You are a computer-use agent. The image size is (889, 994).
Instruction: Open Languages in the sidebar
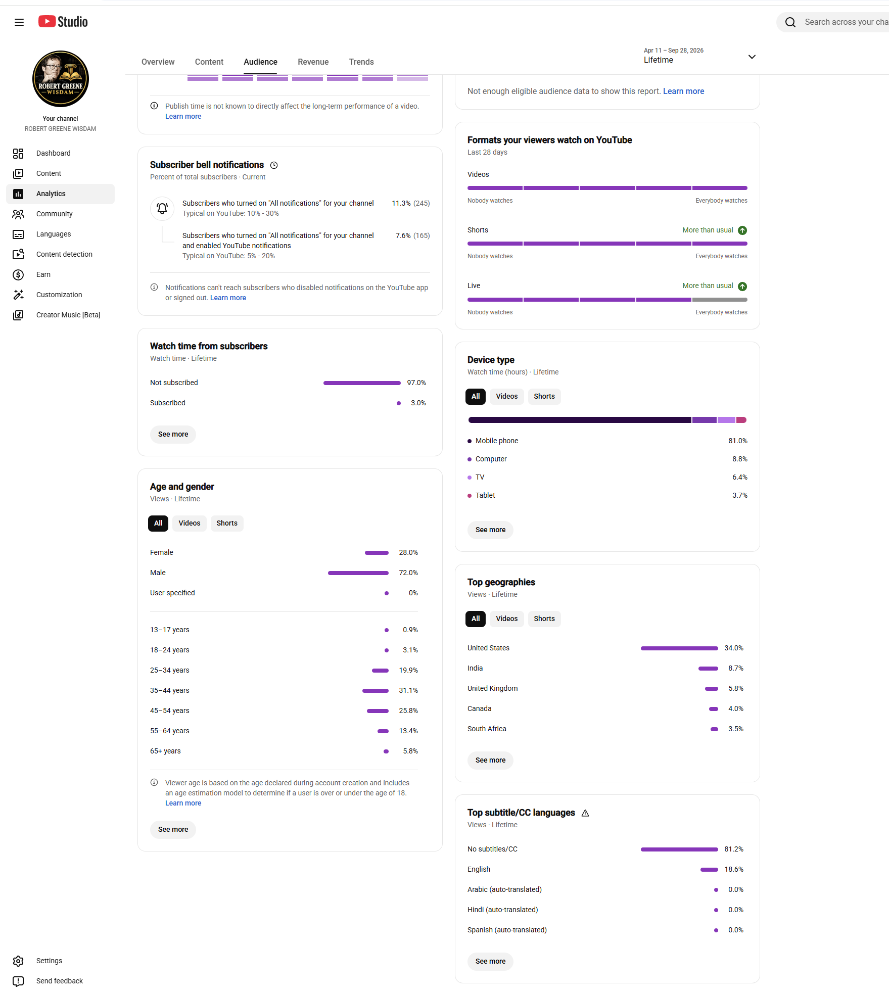point(60,234)
